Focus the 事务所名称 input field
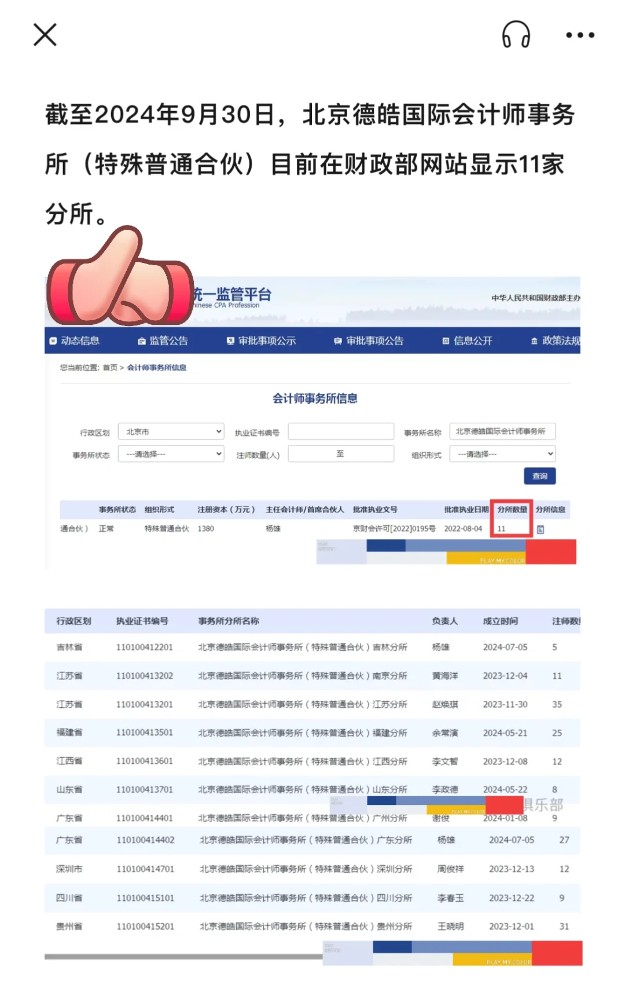This screenshot has width=625, height=999. point(502,431)
